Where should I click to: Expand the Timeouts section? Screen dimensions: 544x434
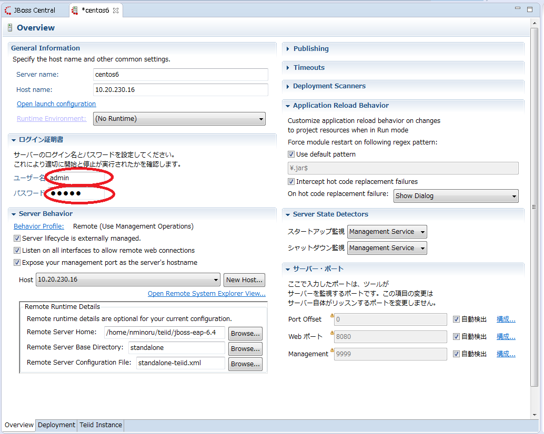[288, 68]
